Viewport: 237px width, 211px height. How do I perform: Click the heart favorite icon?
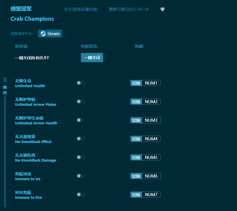(x=163, y=9)
